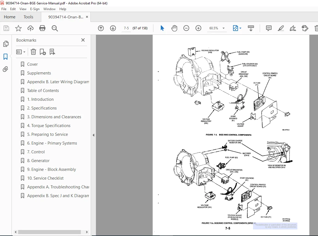Switch to the Home tab

pos(10,17)
